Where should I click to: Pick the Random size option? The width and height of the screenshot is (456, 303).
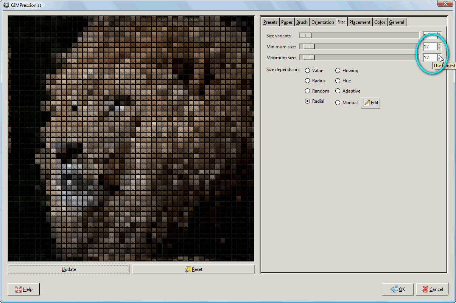[317, 91]
